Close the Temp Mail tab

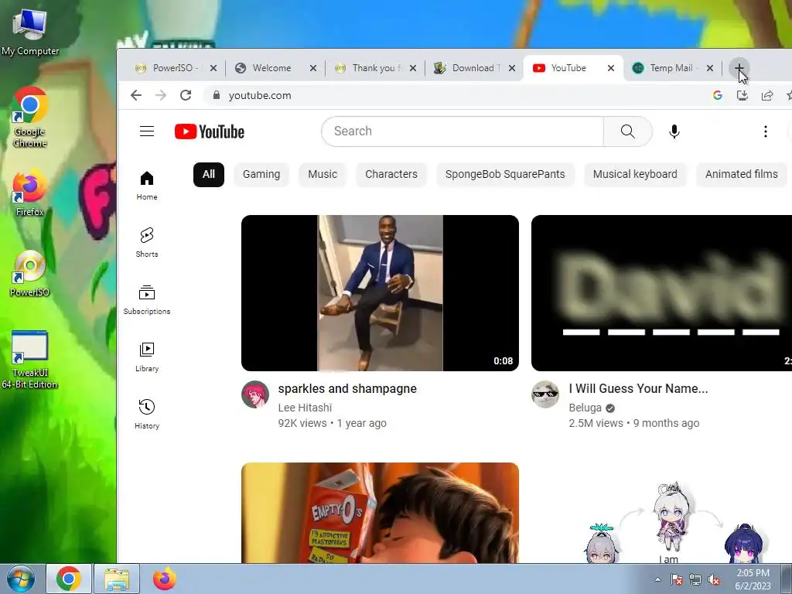[x=710, y=68]
